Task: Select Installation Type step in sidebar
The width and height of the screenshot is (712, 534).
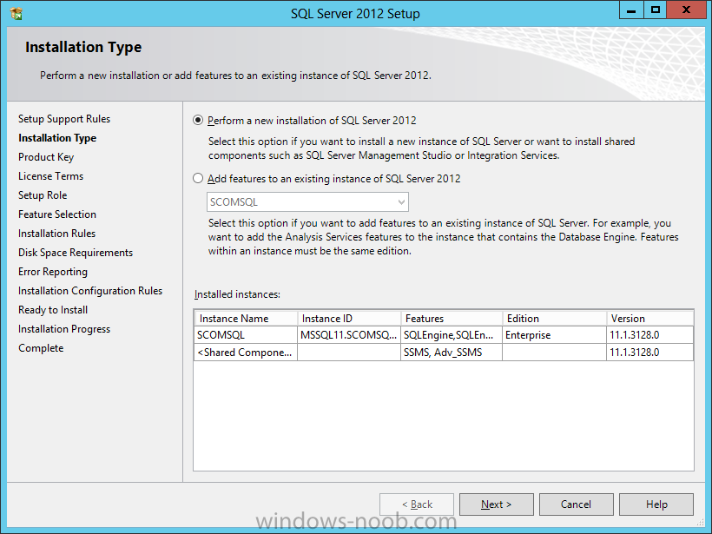Action: click(x=57, y=138)
